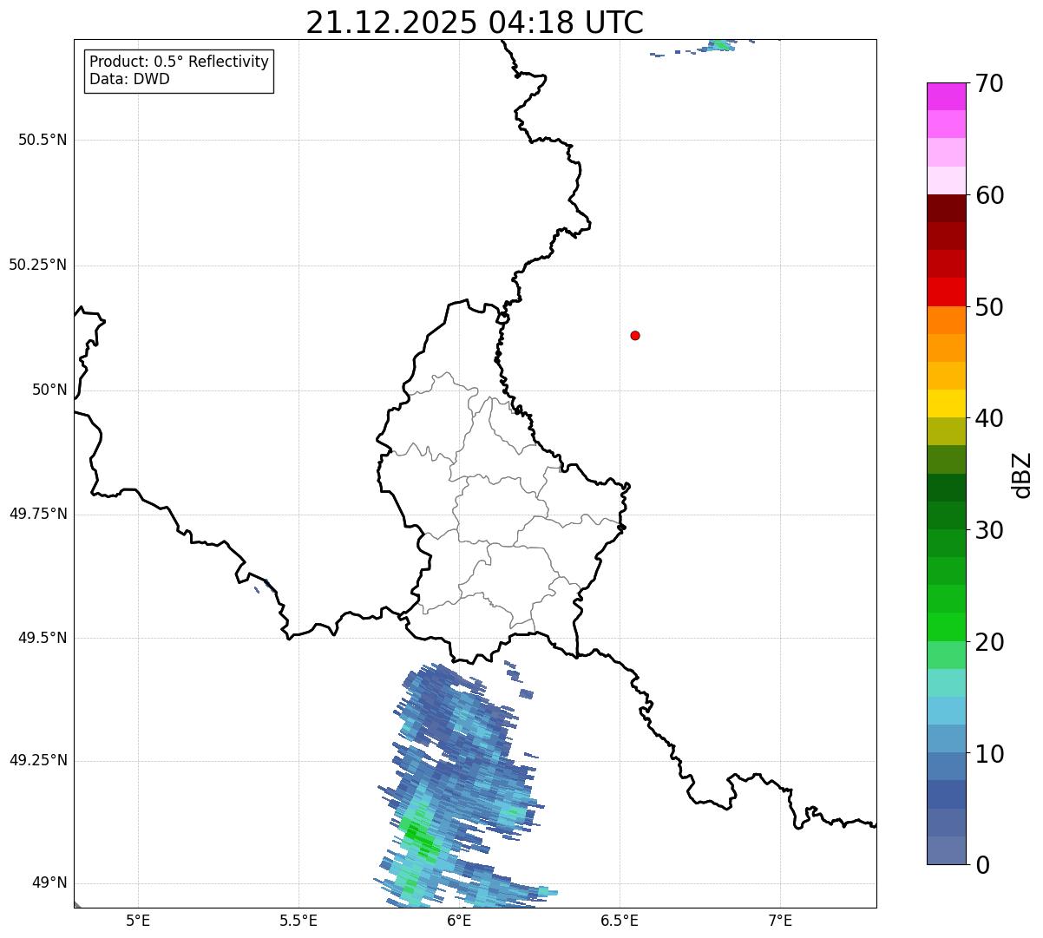Click the "50°N" latitude label
1043x938 pixels.
(50, 390)
